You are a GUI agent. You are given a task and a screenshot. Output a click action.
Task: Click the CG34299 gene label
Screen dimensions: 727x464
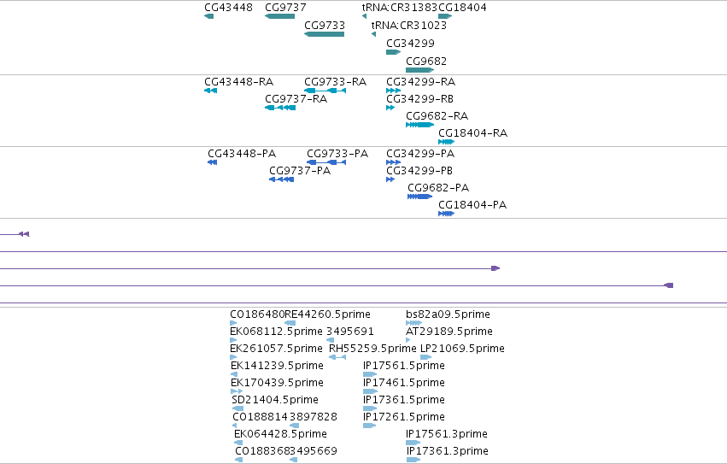[x=410, y=43]
